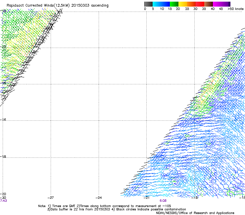The width and height of the screenshot is (245, 215).
Task: Click the legend scale number '25'
Action: [x=187, y=9]
